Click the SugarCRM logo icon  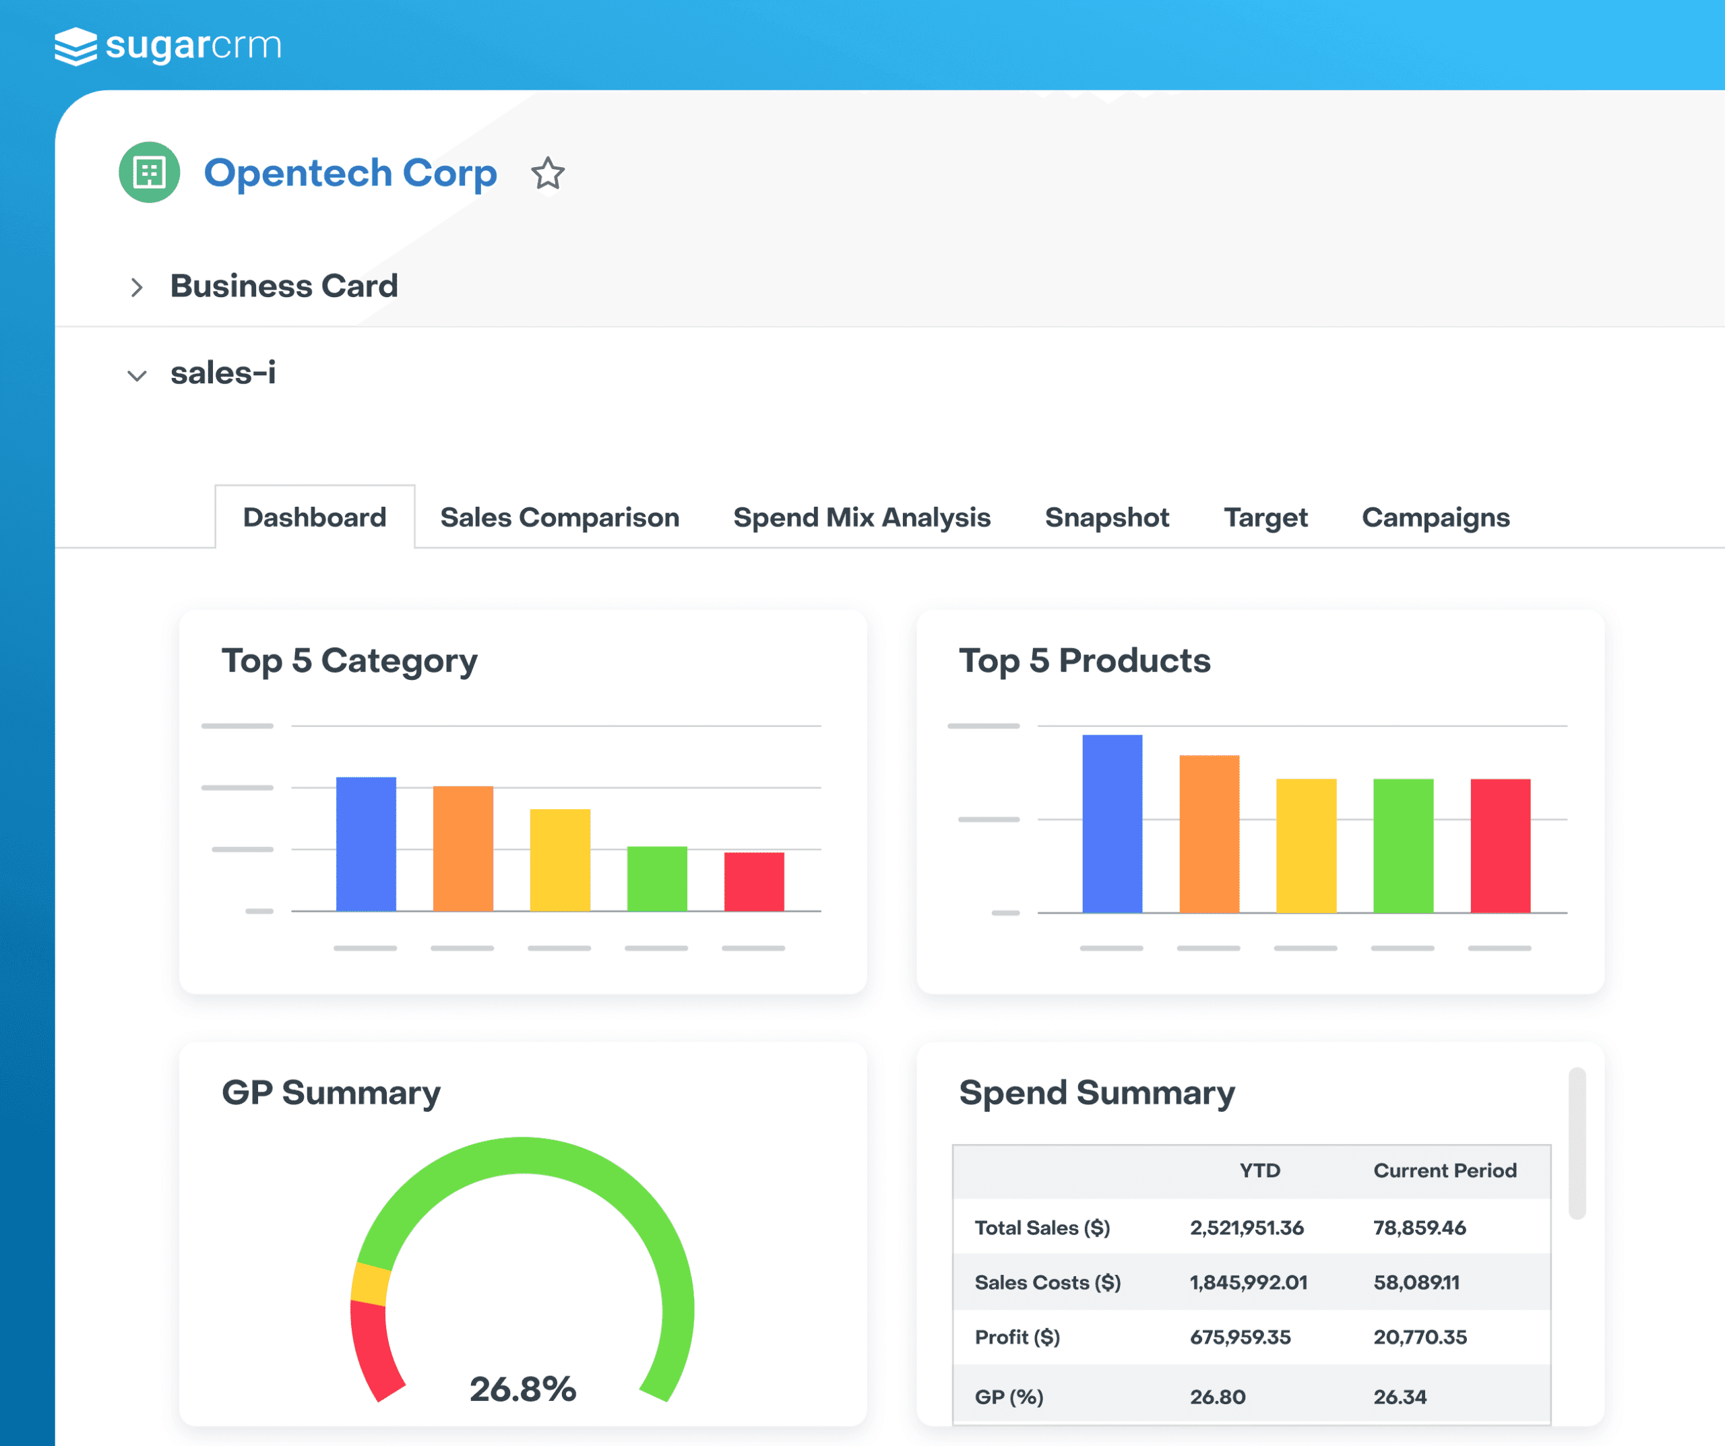click(x=75, y=46)
